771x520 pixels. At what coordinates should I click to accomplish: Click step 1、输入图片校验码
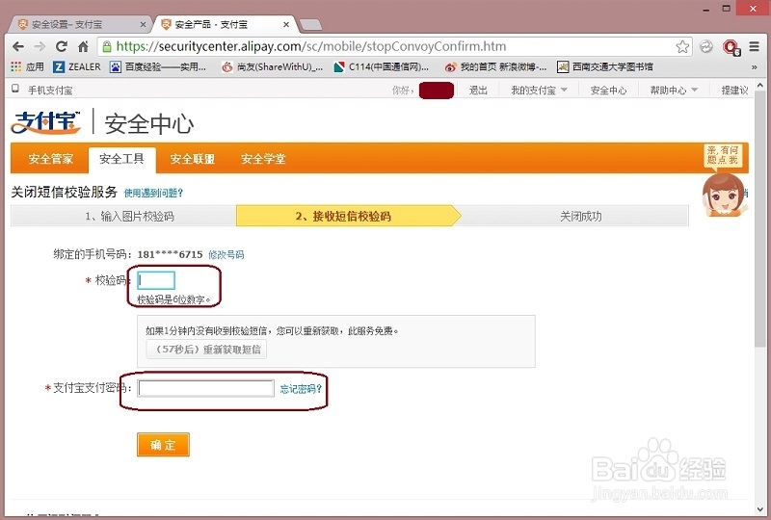(129, 217)
